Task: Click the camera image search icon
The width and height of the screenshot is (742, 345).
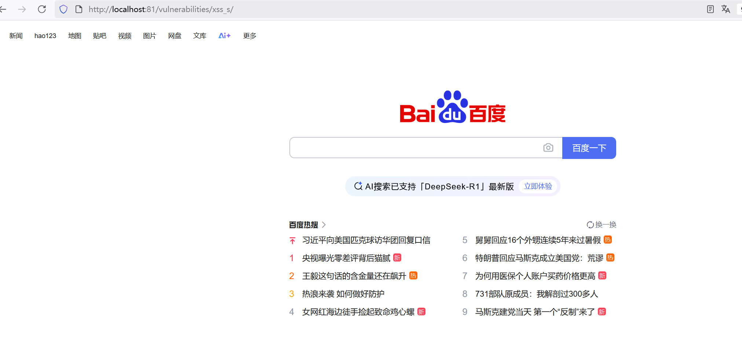Action: 548,148
